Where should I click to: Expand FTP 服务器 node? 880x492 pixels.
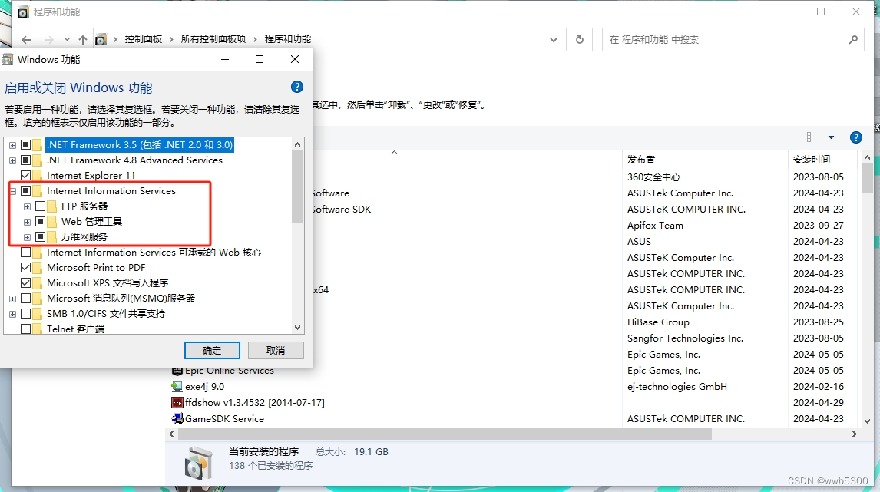point(27,206)
